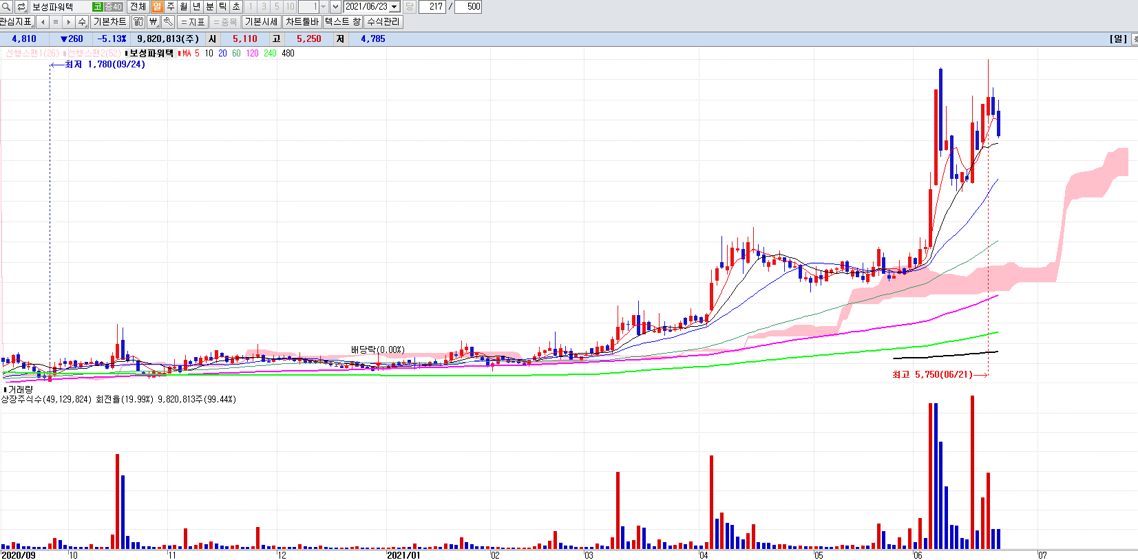
Task: Click the 2021/01 date axis label
Action: click(403, 555)
